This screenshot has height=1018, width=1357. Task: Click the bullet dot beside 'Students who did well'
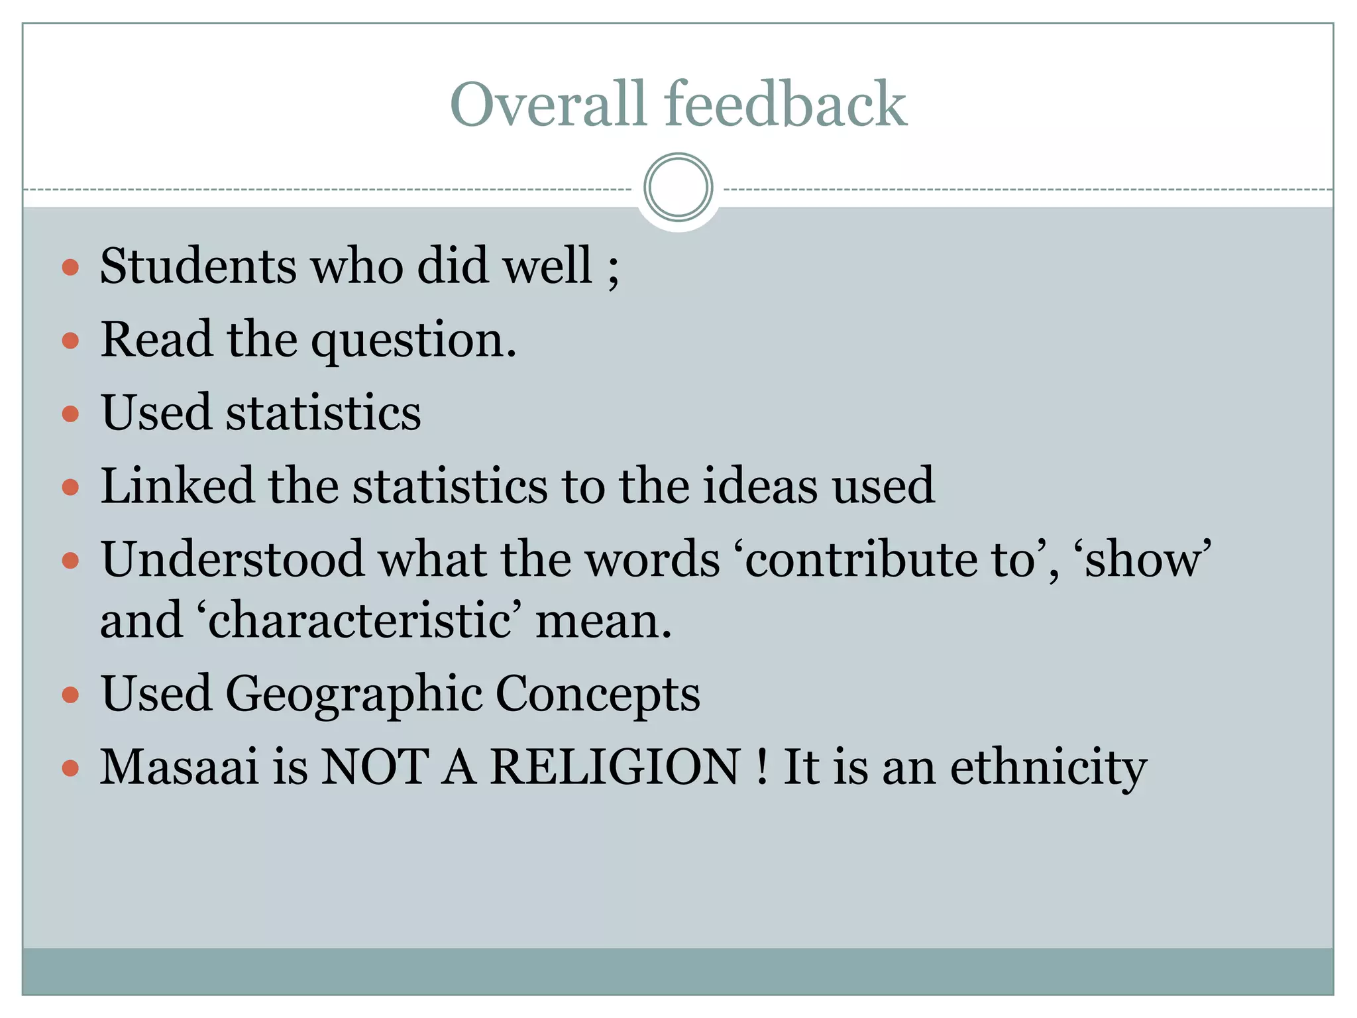pyautogui.click(x=70, y=268)
